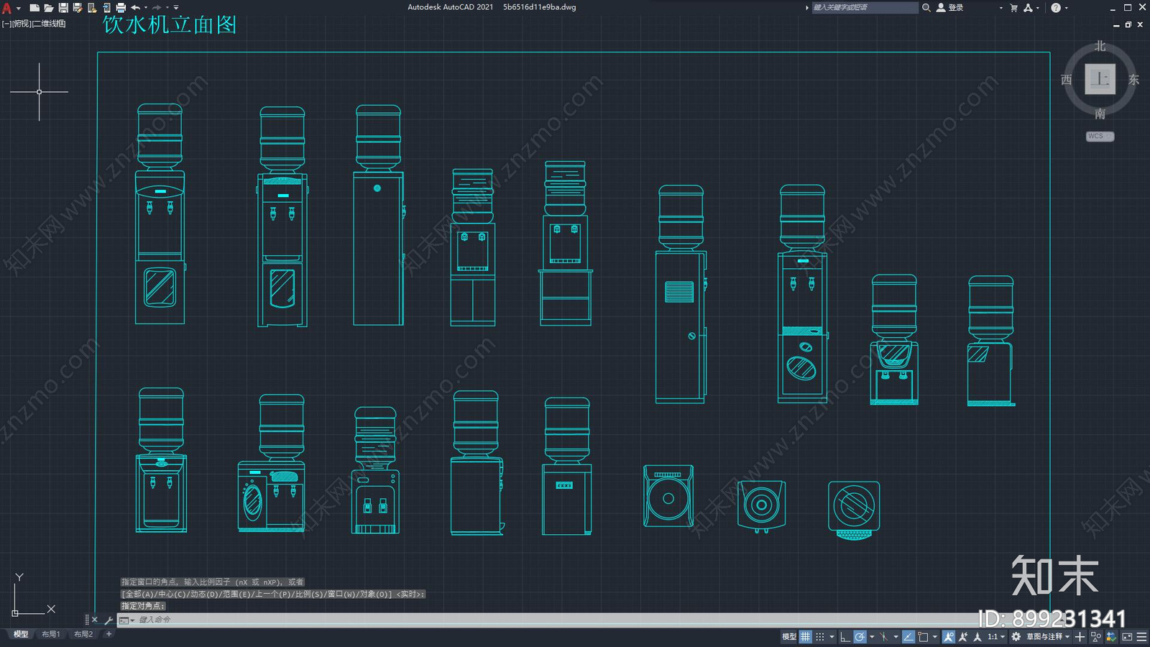This screenshot has height=647, width=1150.
Task: Open the 草图与注释 workspace dropdown
Action: (x=1048, y=636)
